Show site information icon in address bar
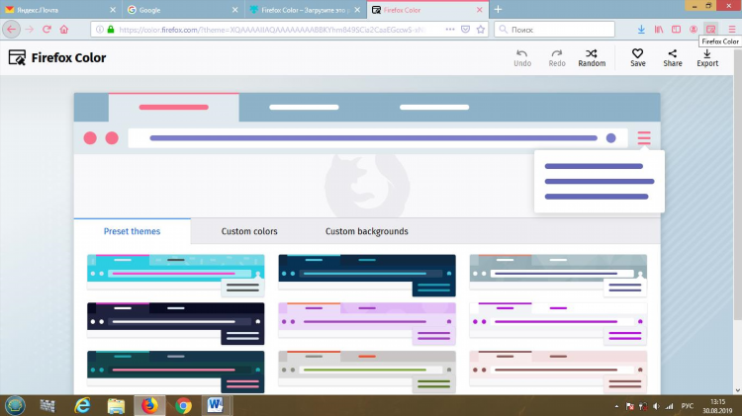 [99, 30]
